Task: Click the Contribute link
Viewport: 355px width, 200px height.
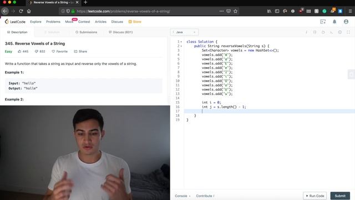Action: 205,196
